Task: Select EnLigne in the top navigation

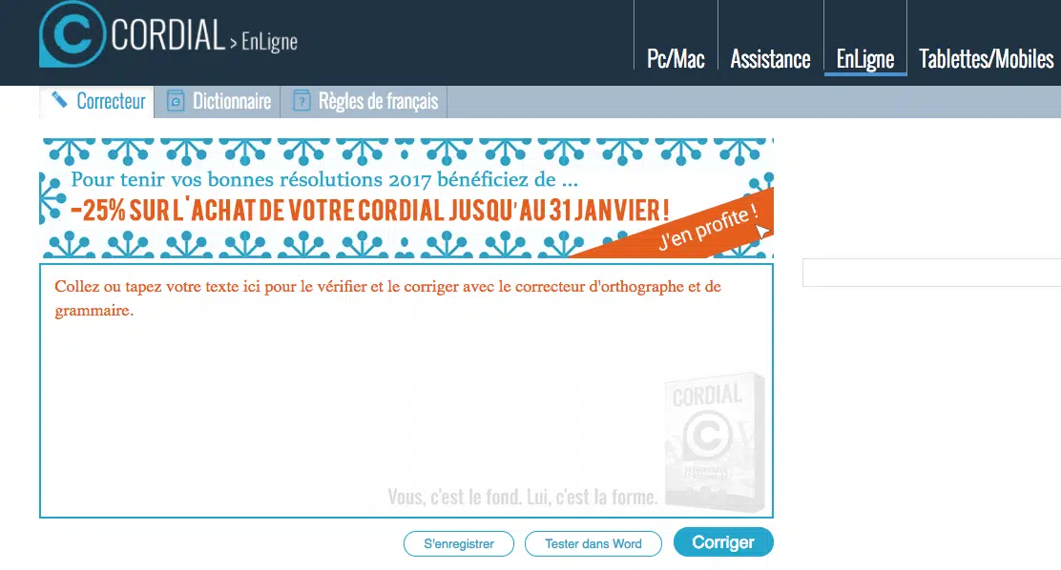Action: (x=864, y=59)
